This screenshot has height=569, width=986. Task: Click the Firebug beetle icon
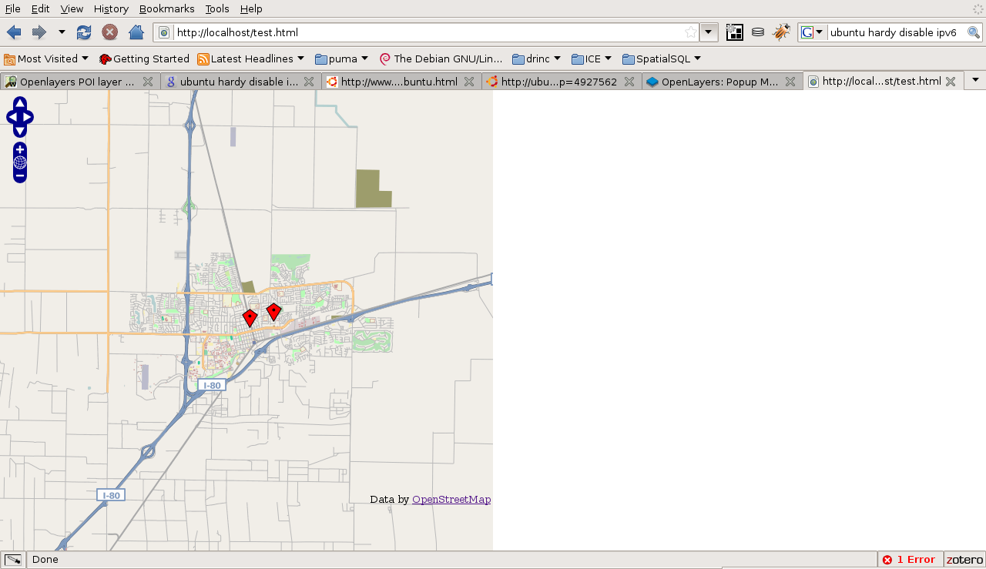tap(781, 32)
